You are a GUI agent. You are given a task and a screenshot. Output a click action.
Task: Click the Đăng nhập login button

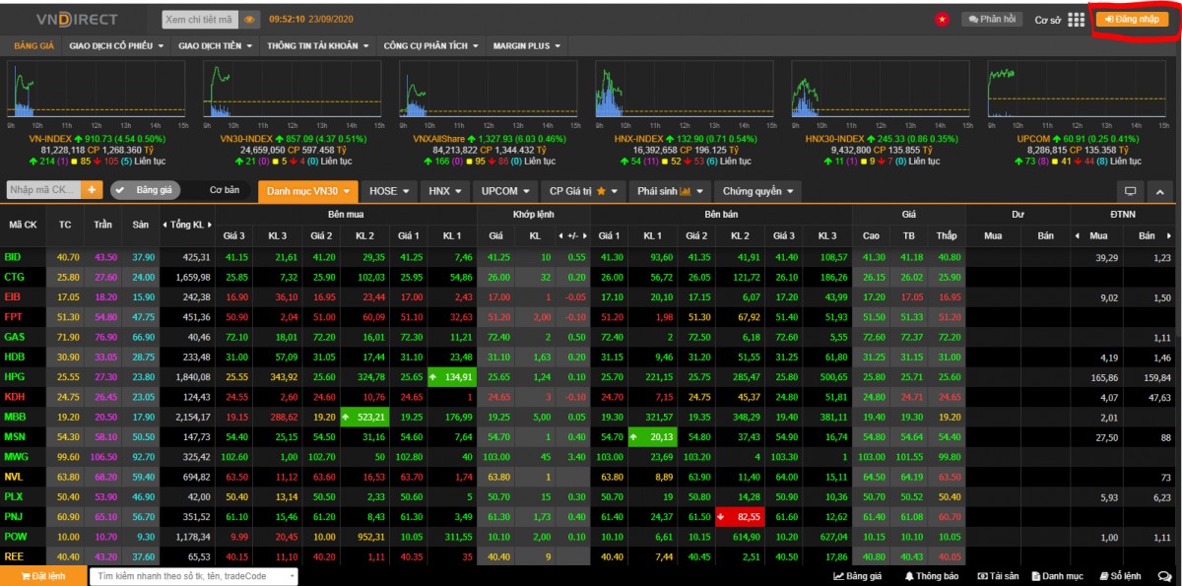click(1132, 20)
